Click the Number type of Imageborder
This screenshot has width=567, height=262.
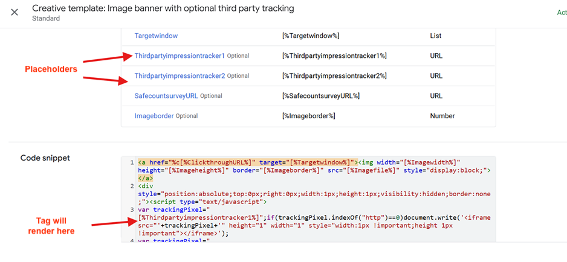[x=442, y=116]
